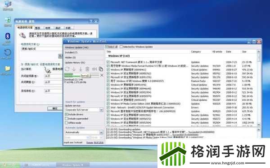Click the refresh/search updates toolbar icon
270x168 pixels.
tap(67, 69)
